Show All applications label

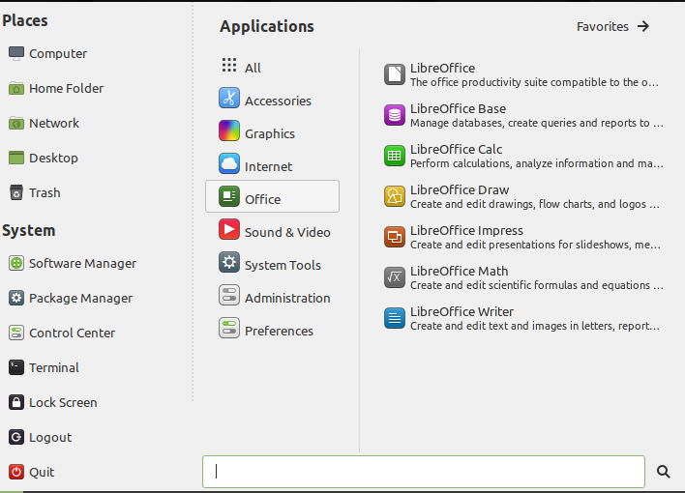(x=253, y=68)
